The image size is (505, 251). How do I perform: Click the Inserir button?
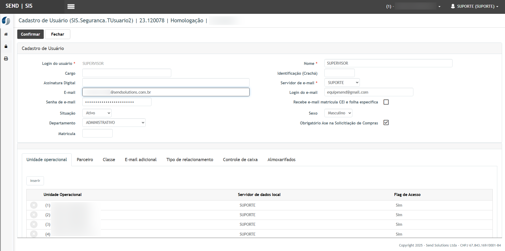click(35, 181)
